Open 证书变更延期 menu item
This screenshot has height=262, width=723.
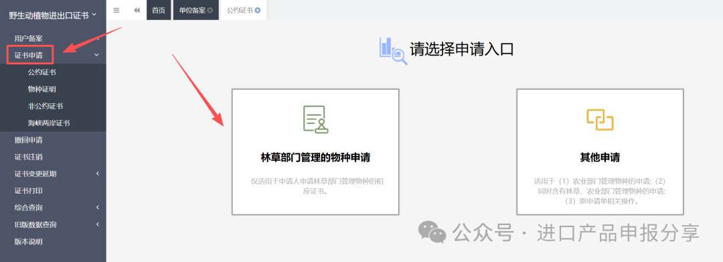coord(35,174)
